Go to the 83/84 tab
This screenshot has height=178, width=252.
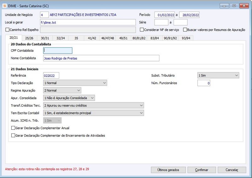point(155,38)
